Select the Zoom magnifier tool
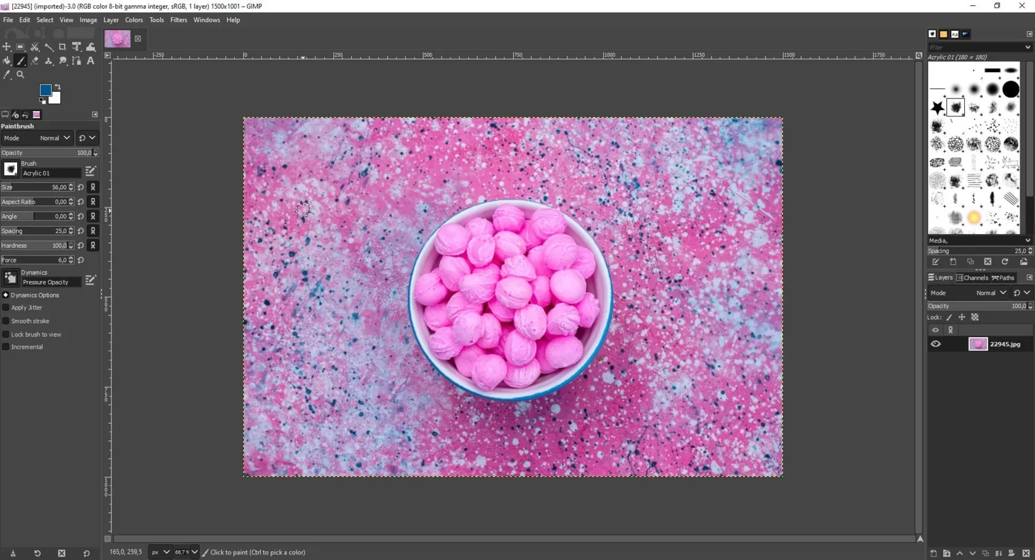This screenshot has height=560, width=1035. pos(20,75)
